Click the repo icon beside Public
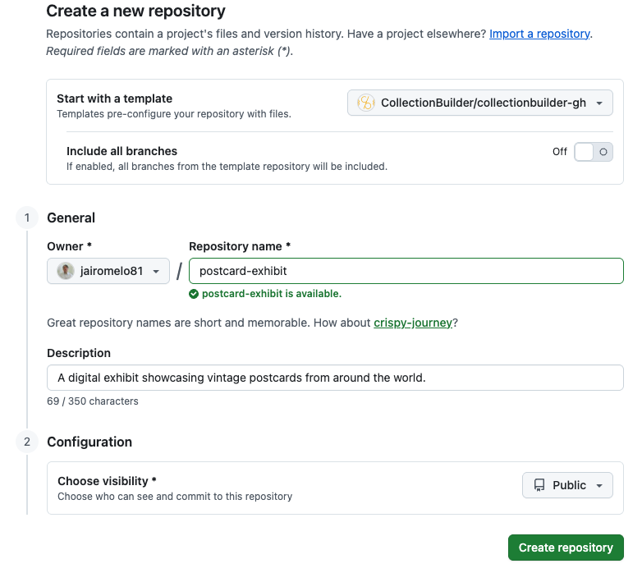642x582 pixels. pyautogui.click(x=539, y=485)
